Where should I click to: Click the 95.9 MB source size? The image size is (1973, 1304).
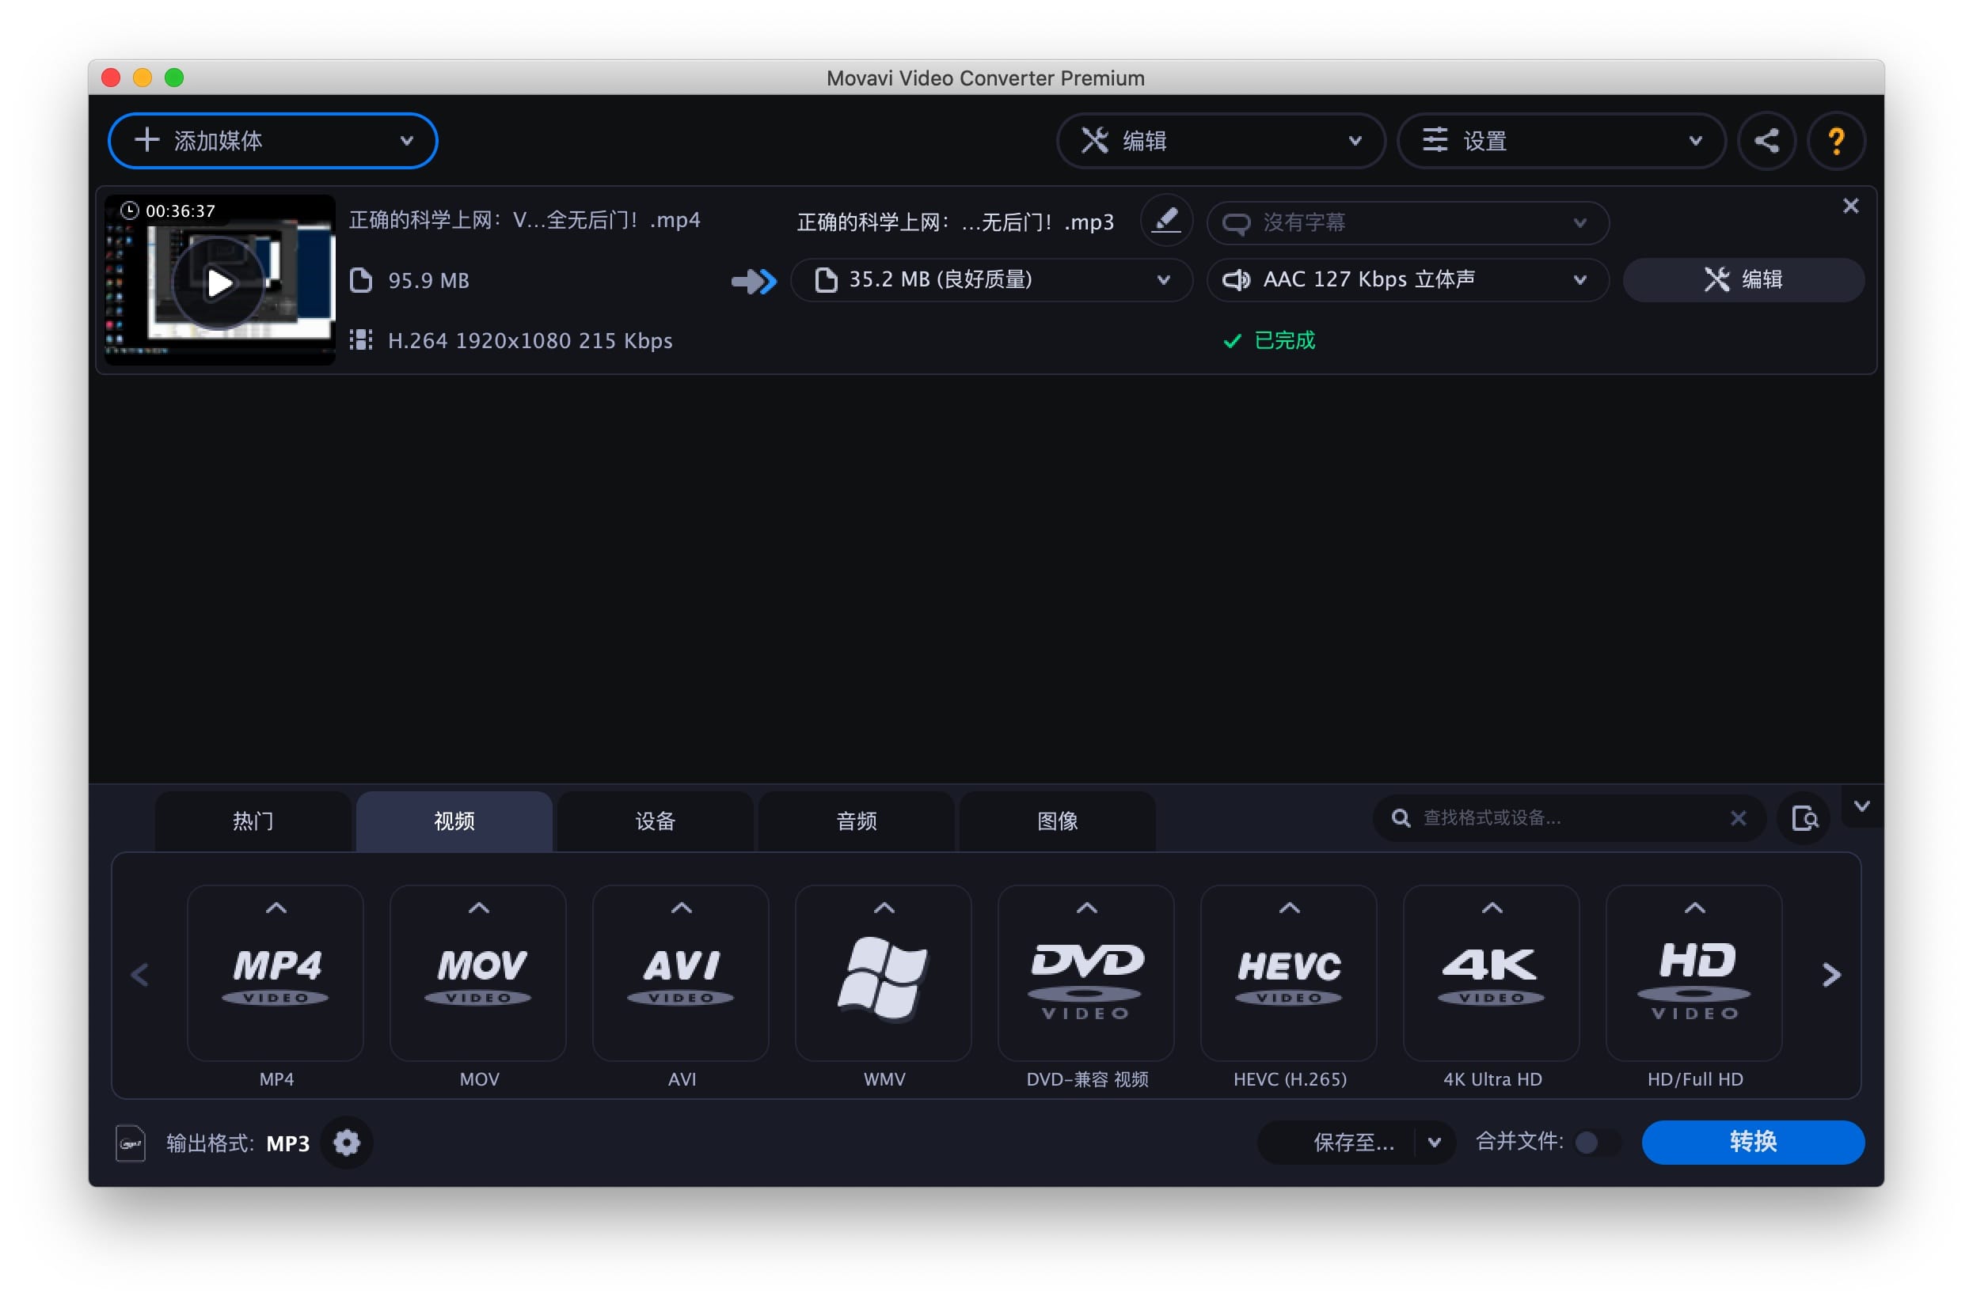coord(428,281)
